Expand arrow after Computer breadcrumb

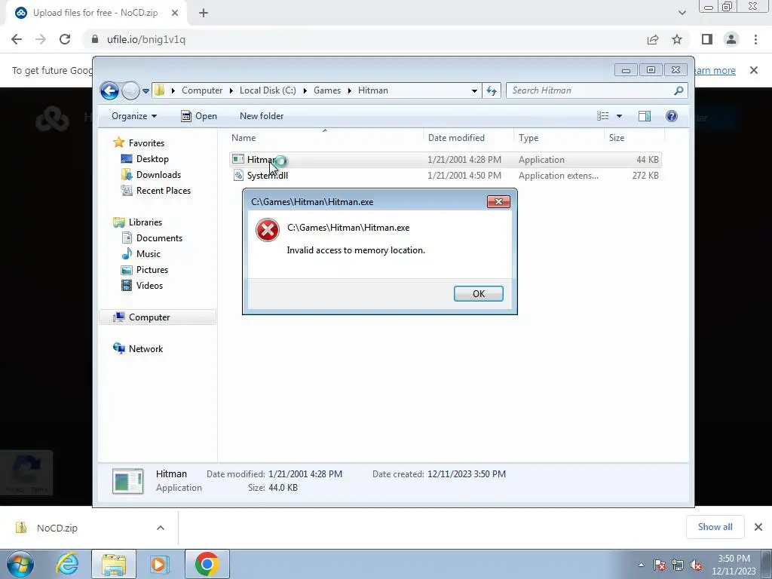(x=231, y=90)
